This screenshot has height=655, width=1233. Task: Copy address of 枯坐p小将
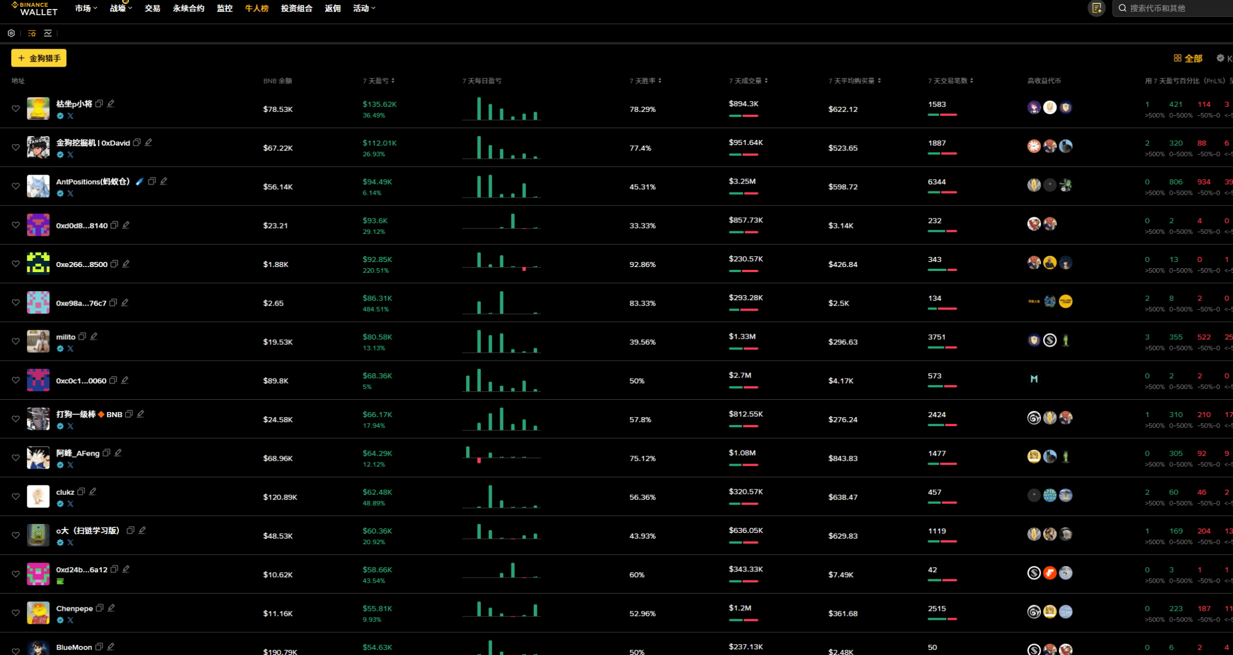coord(99,104)
